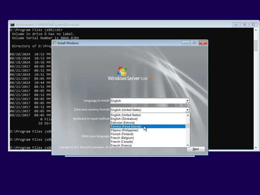Click the cmd.exe window system icon
The image size is (260, 195).
click(12, 25)
